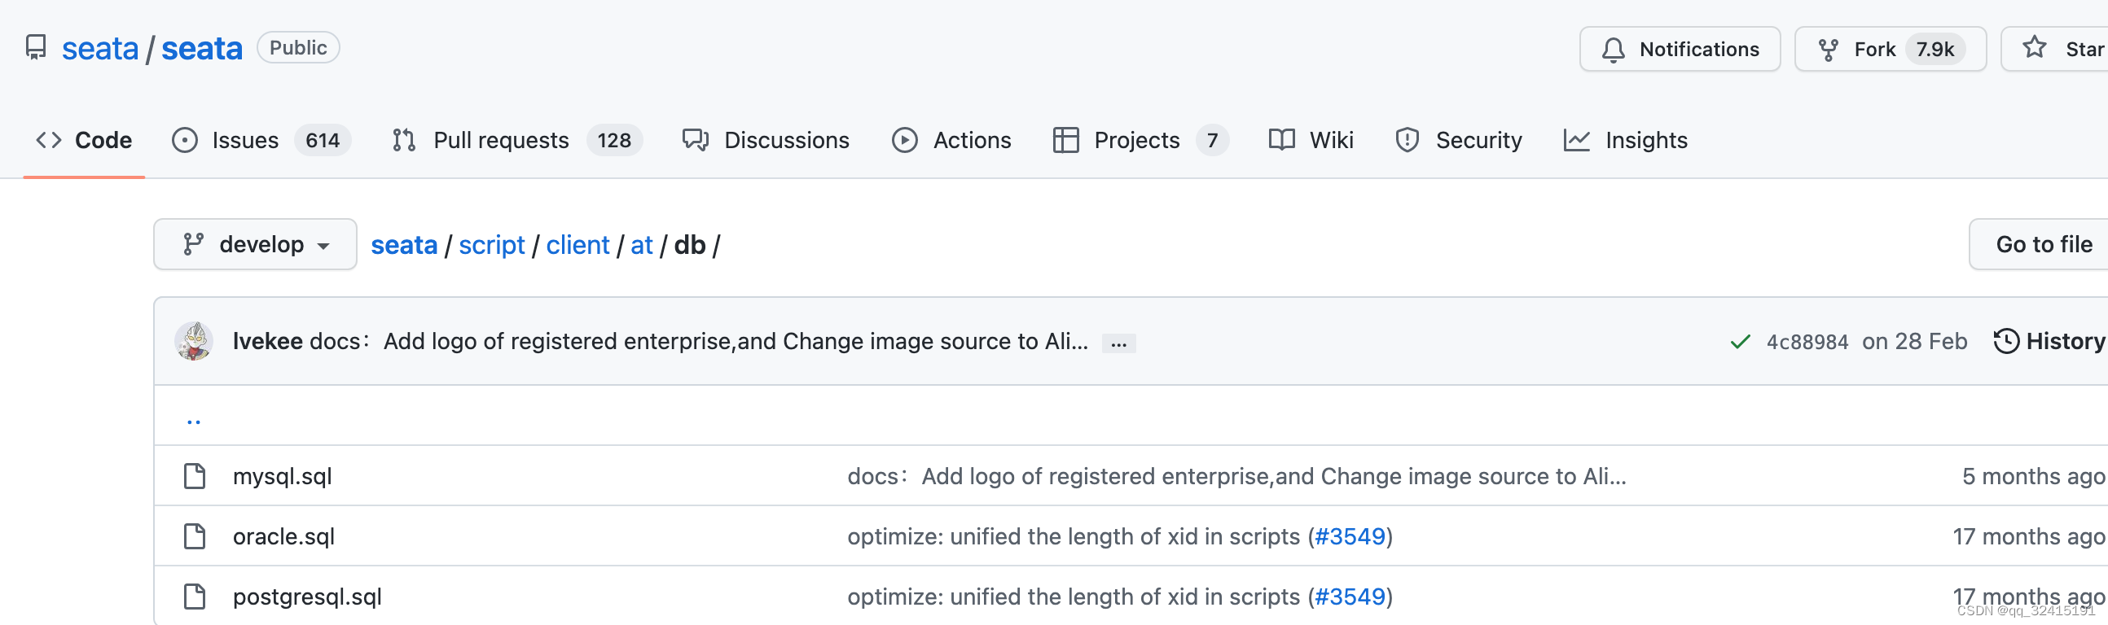Switch to the Issues tab
This screenshot has height=625, width=2108.
click(x=244, y=141)
